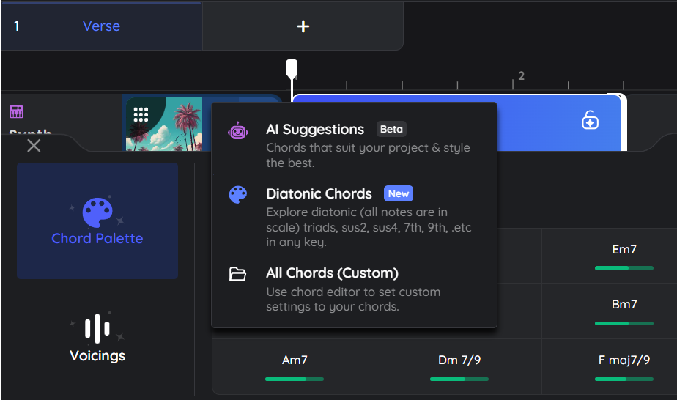
Task: Click the New badge beside Diatonic Chords
Action: (x=398, y=193)
